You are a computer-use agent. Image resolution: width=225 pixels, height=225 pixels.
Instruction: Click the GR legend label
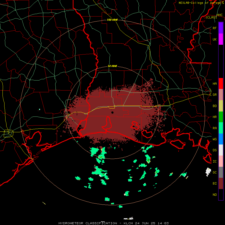(214, 95)
